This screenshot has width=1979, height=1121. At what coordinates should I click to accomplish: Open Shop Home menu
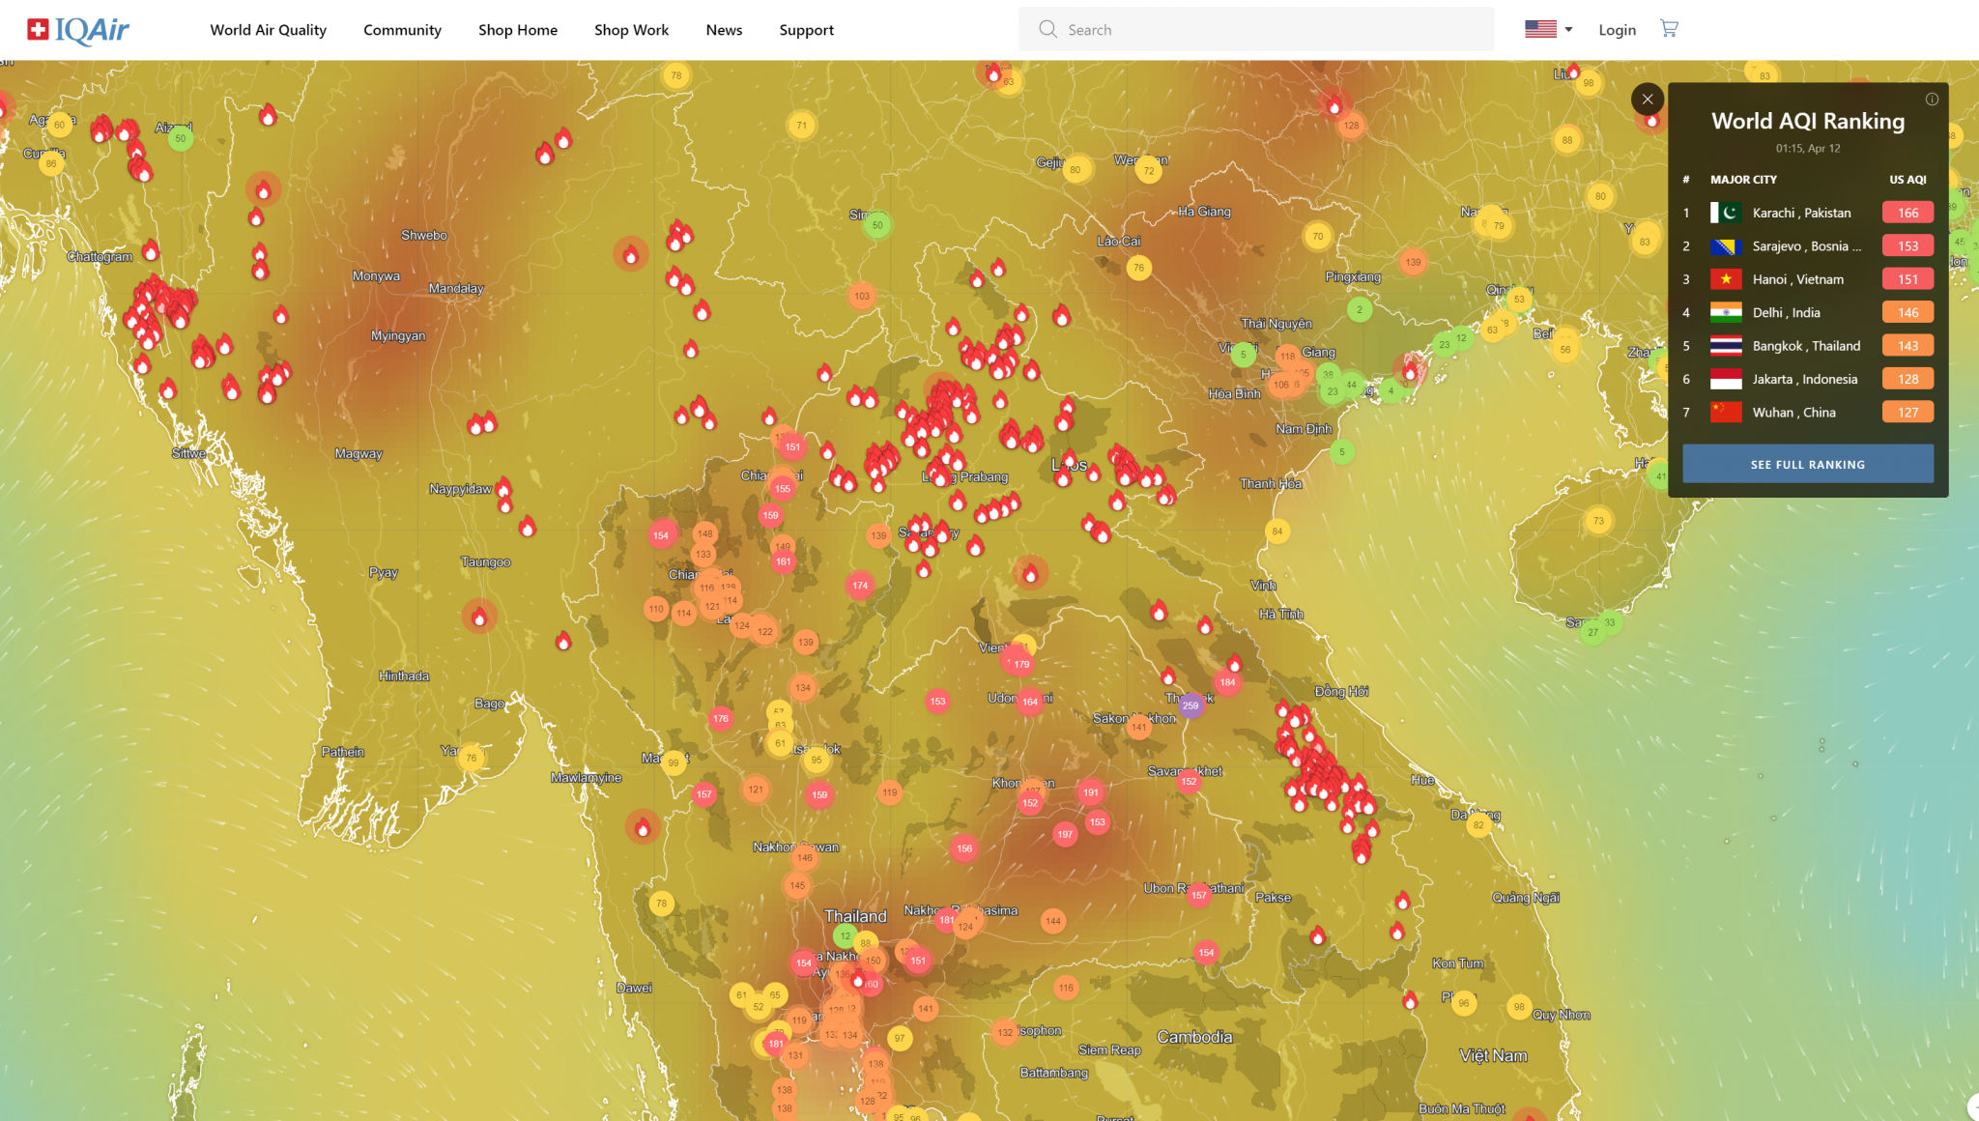point(518,30)
